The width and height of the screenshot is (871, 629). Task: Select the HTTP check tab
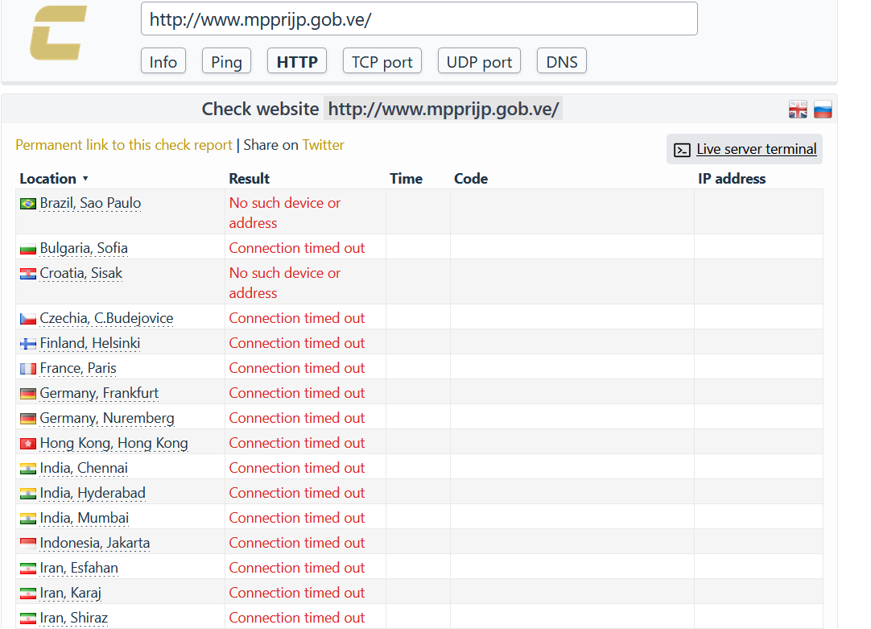click(x=297, y=61)
